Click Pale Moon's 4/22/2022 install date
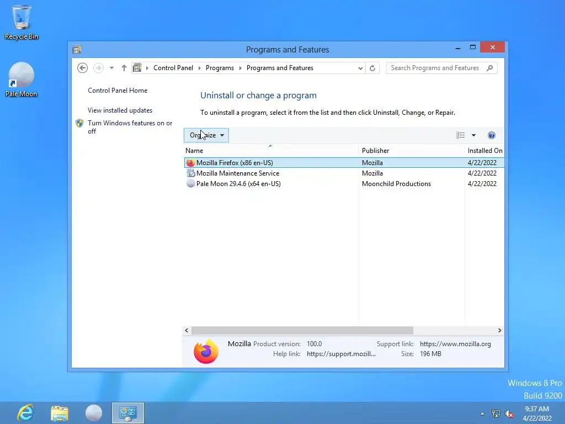565x424 pixels. tap(482, 184)
